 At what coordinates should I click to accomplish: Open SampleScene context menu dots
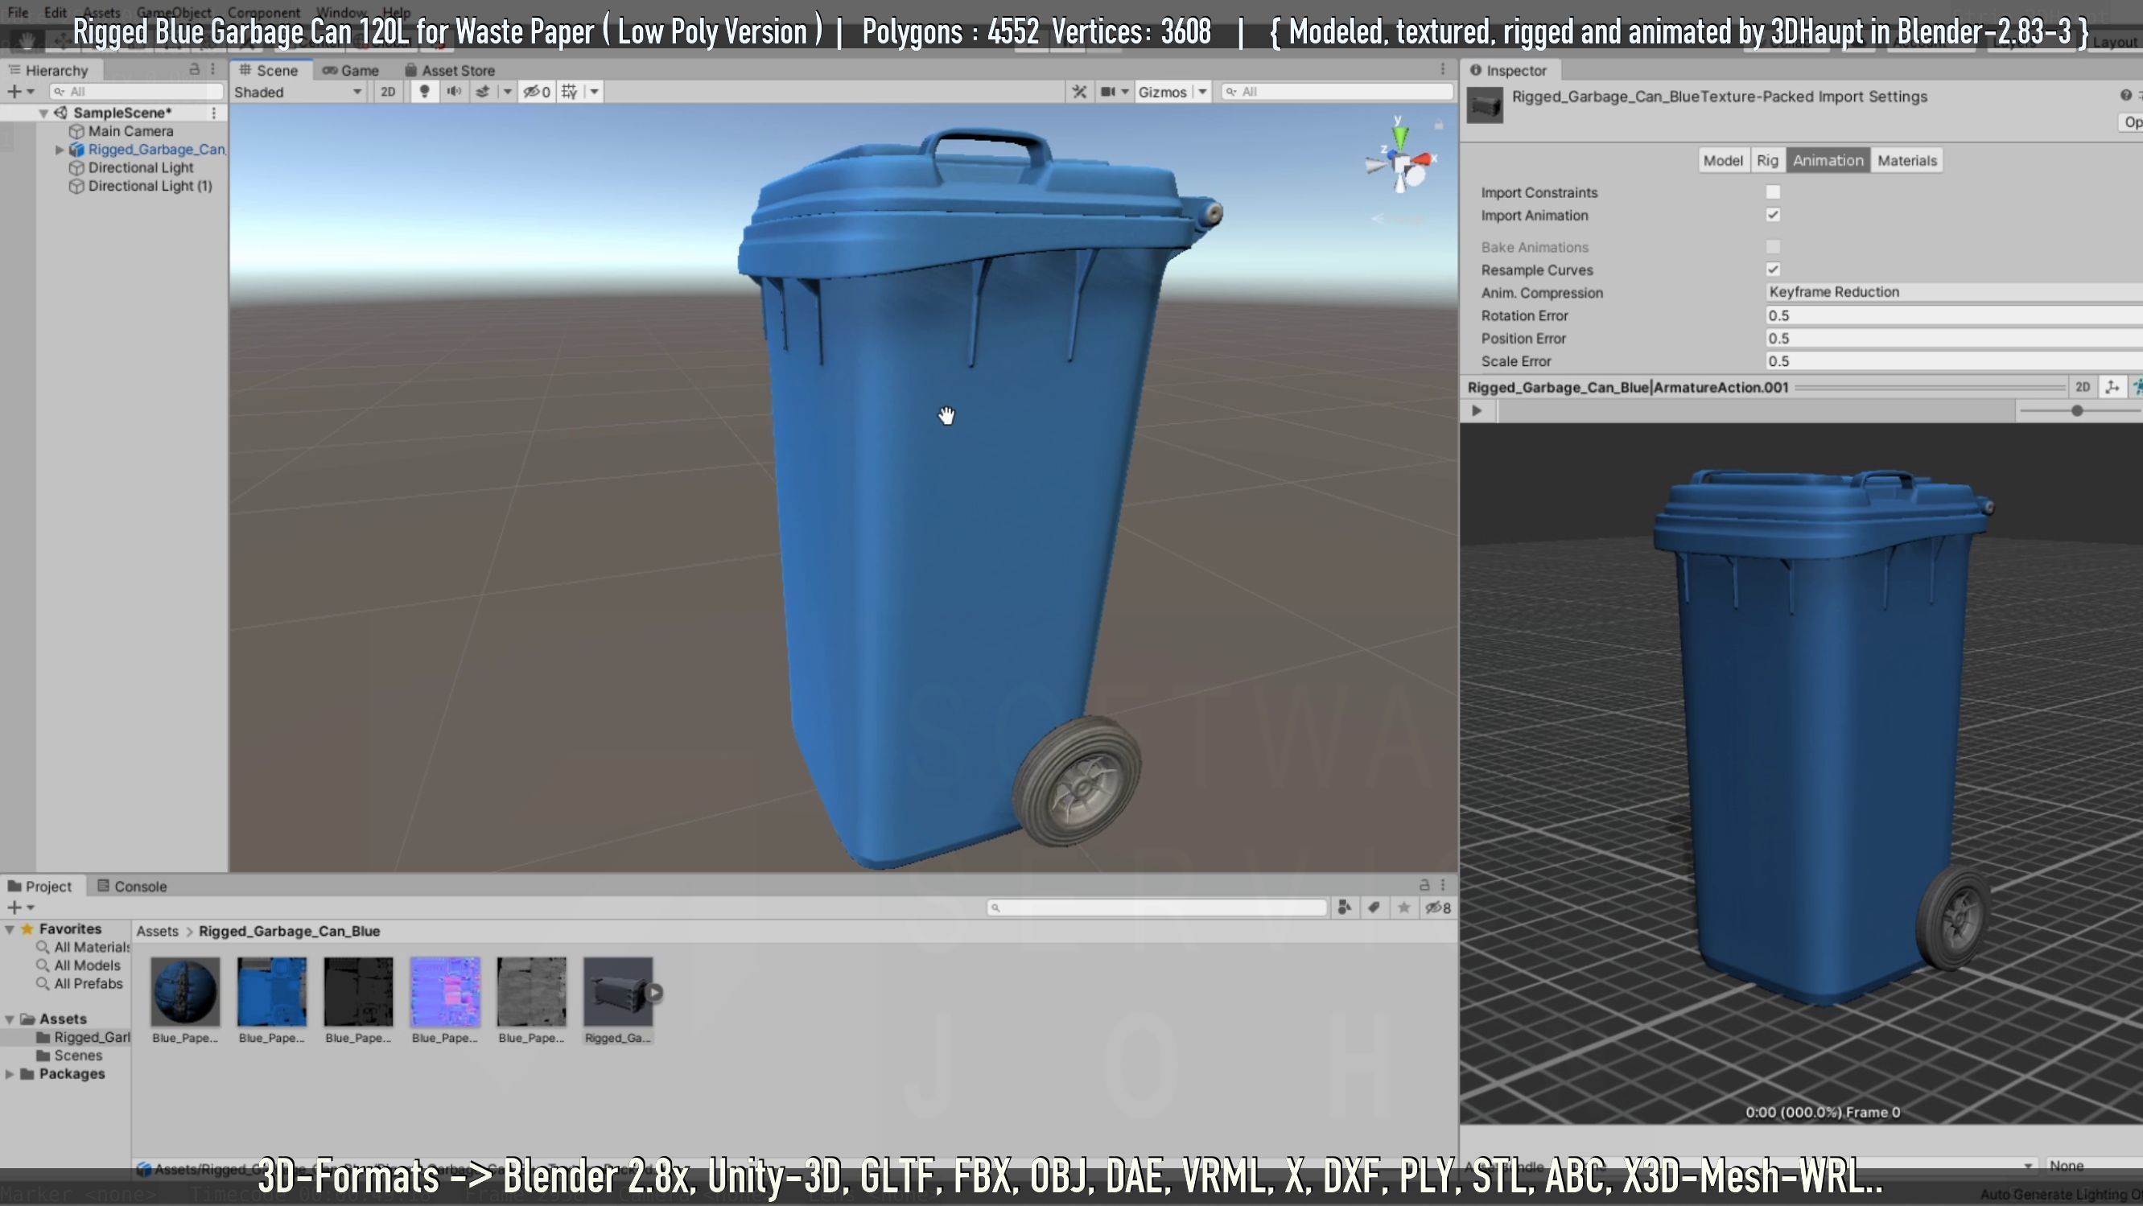[x=214, y=113]
